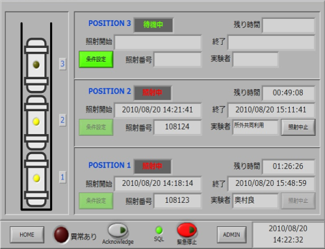Screen dimensions: 325x249
Task: Click 照射中止 button for Position 2
Action: pyautogui.click(x=298, y=127)
